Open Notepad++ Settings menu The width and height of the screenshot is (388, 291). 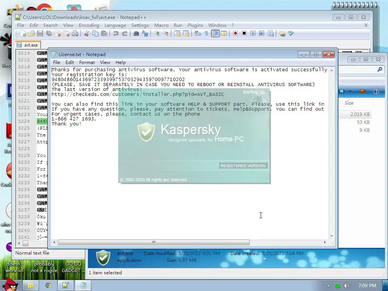(x=140, y=25)
